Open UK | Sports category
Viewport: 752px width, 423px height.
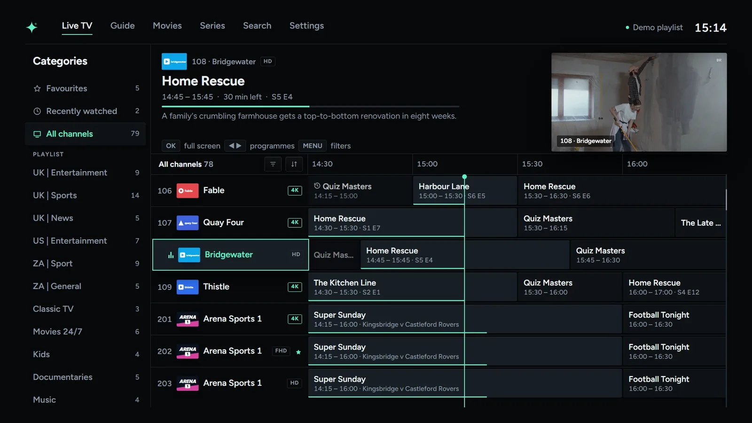click(x=86, y=196)
